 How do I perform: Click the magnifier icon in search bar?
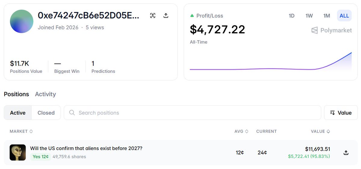coord(72,113)
